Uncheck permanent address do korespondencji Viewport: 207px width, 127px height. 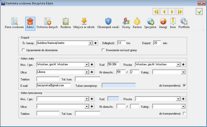point(184,85)
